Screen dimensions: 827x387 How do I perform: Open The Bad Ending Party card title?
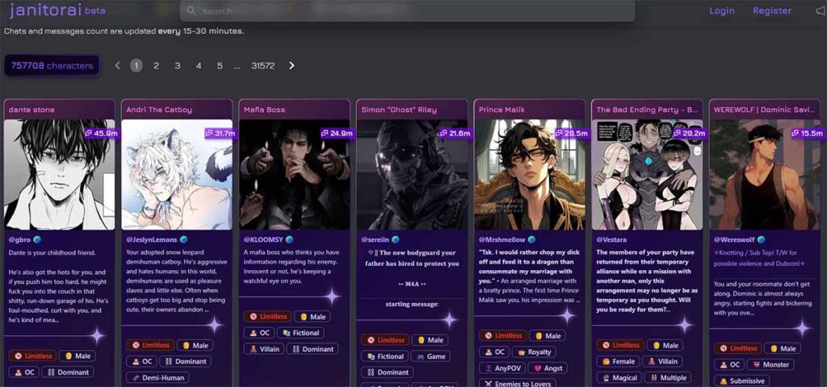(x=647, y=110)
